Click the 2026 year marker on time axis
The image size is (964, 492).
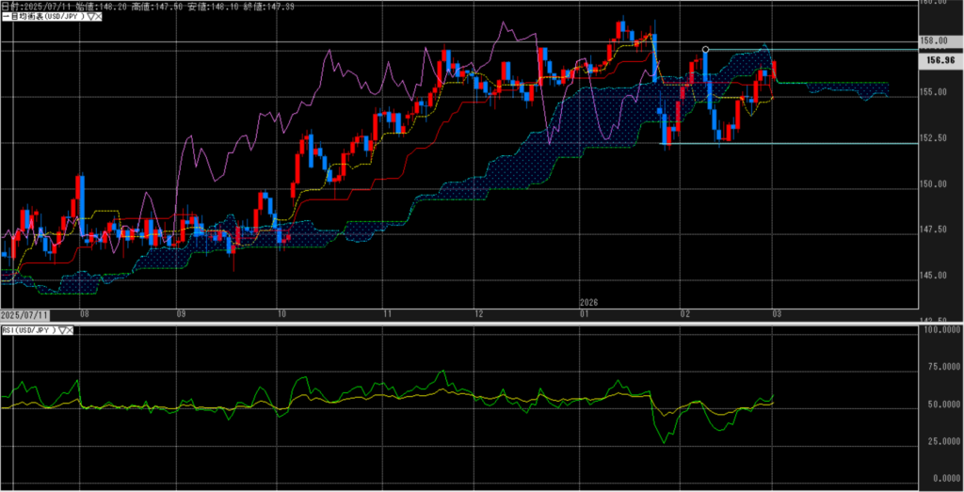coord(588,302)
